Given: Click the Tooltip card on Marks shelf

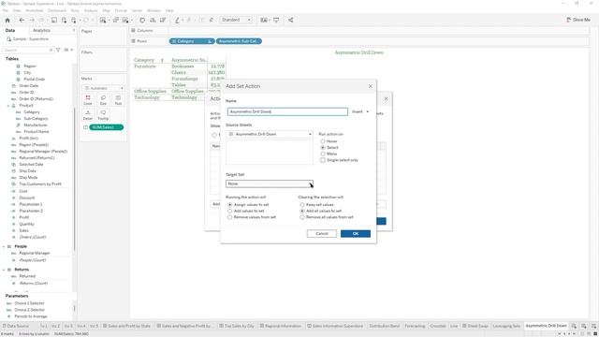Looking at the screenshot, I should coord(103,115).
